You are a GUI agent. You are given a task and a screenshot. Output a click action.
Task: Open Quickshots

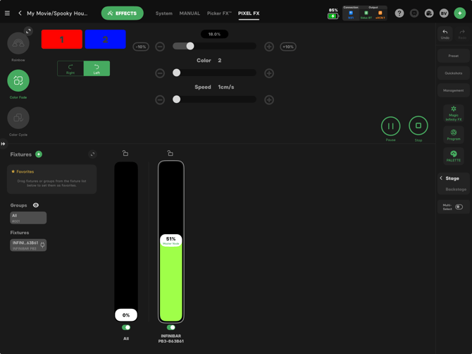pyautogui.click(x=454, y=73)
